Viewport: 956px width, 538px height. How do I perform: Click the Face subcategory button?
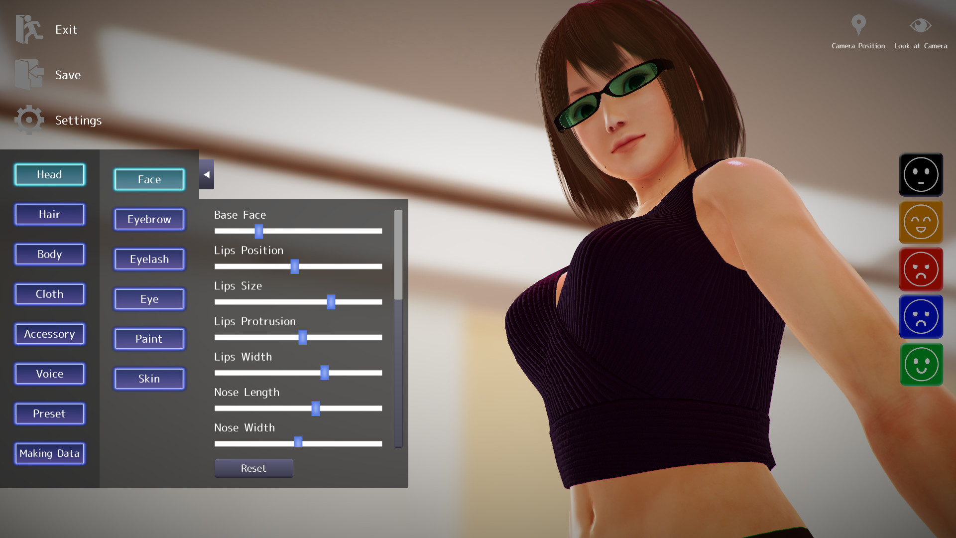pos(148,179)
